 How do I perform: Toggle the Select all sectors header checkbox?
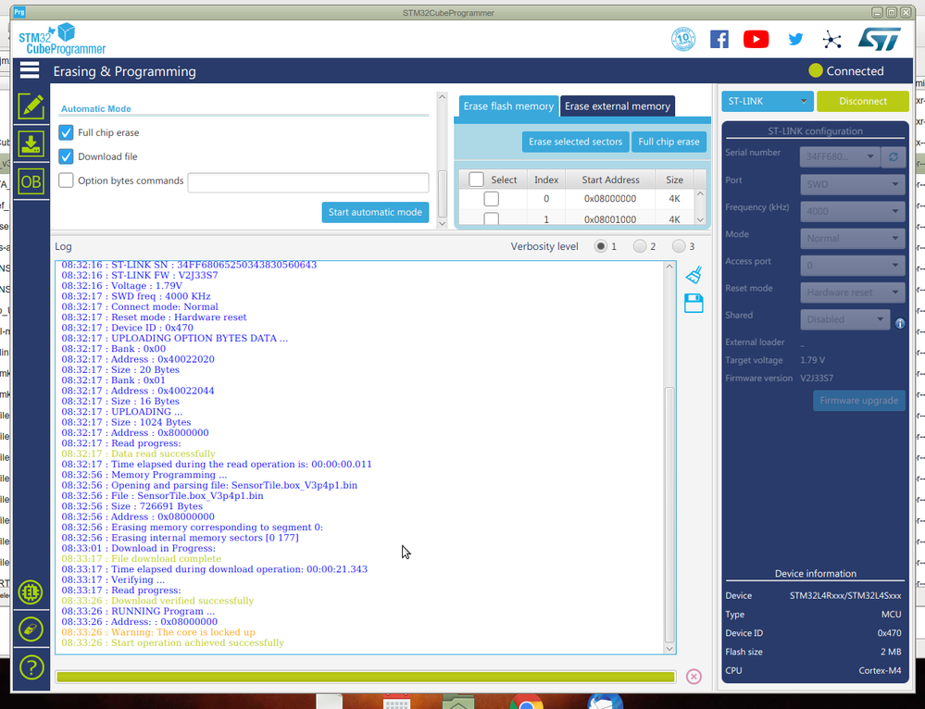pyautogui.click(x=476, y=180)
